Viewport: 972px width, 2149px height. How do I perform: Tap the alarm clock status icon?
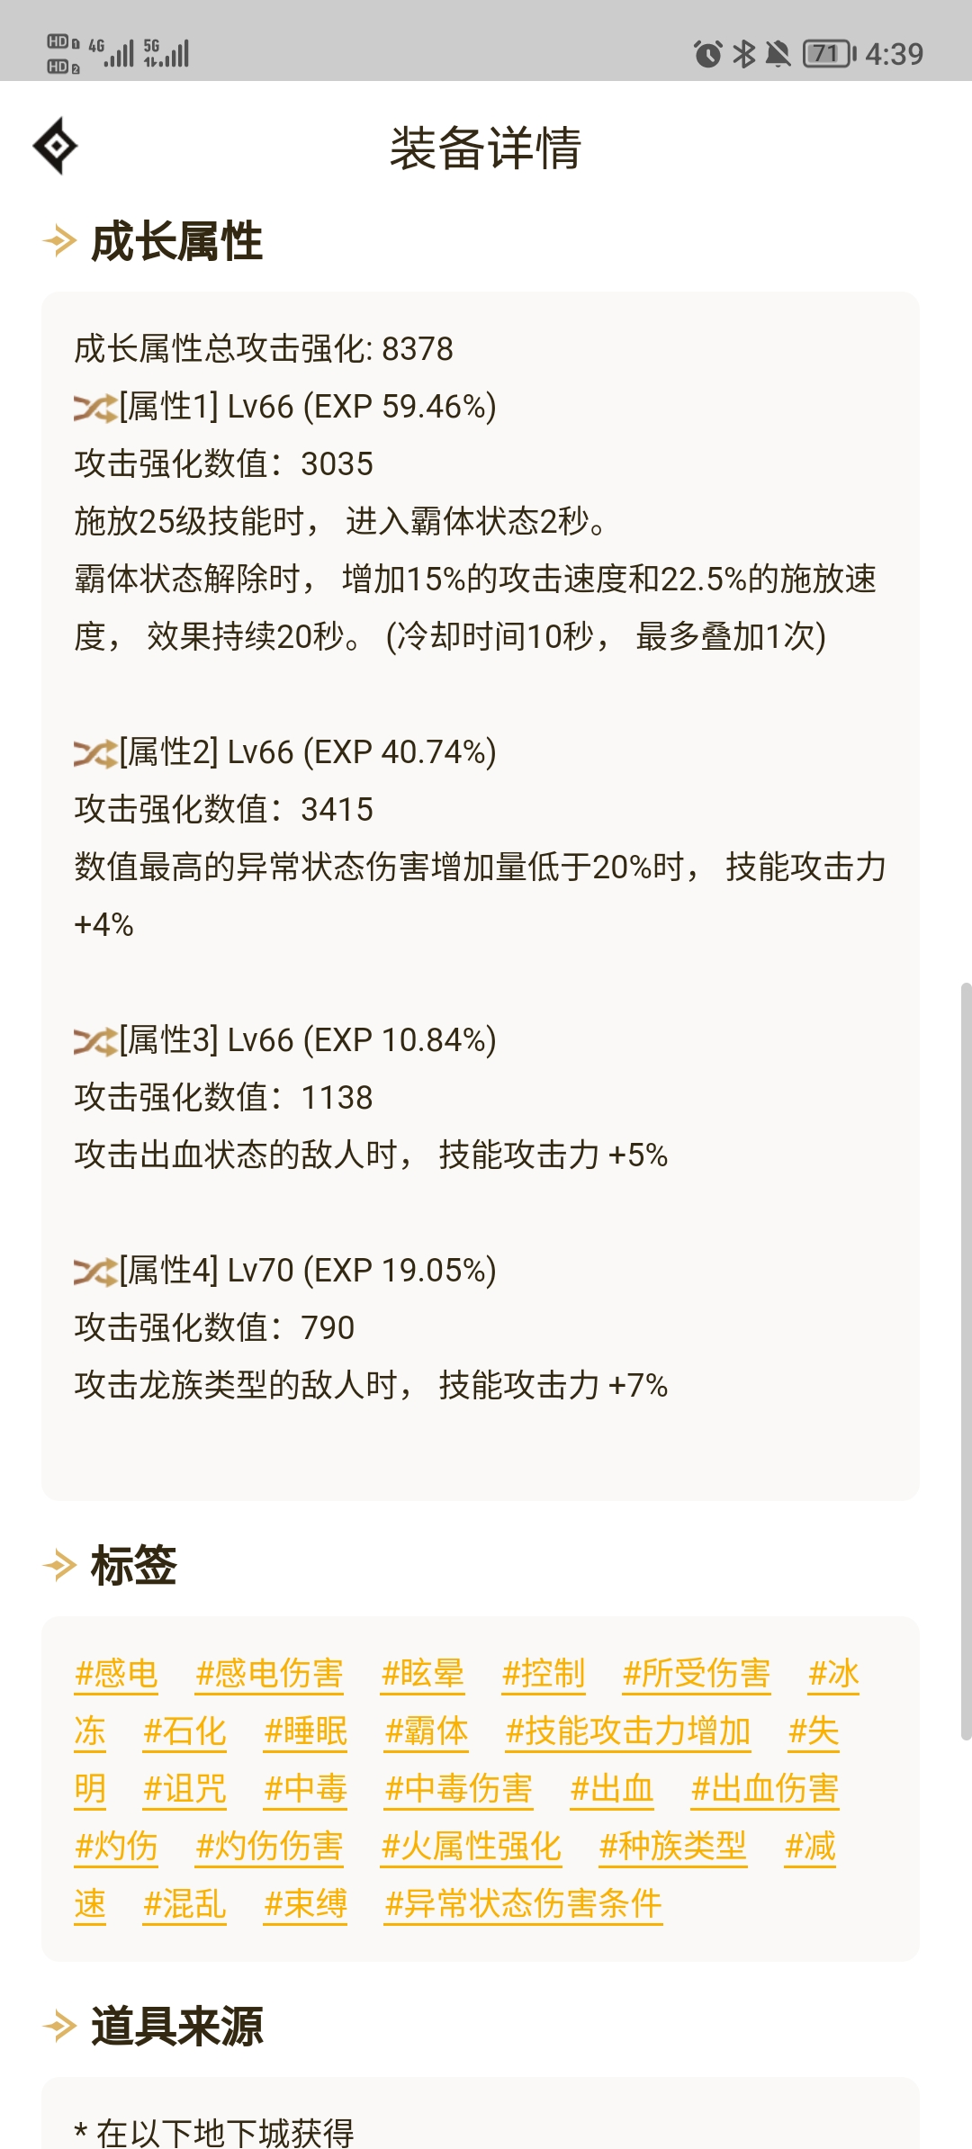(x=708, y=54)
